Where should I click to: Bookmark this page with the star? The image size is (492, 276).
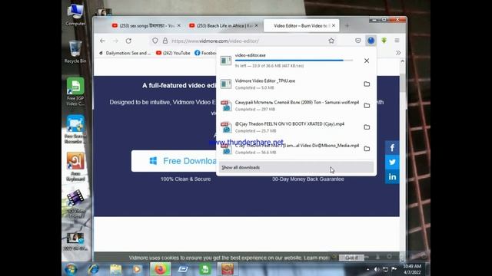pos(331,41)
